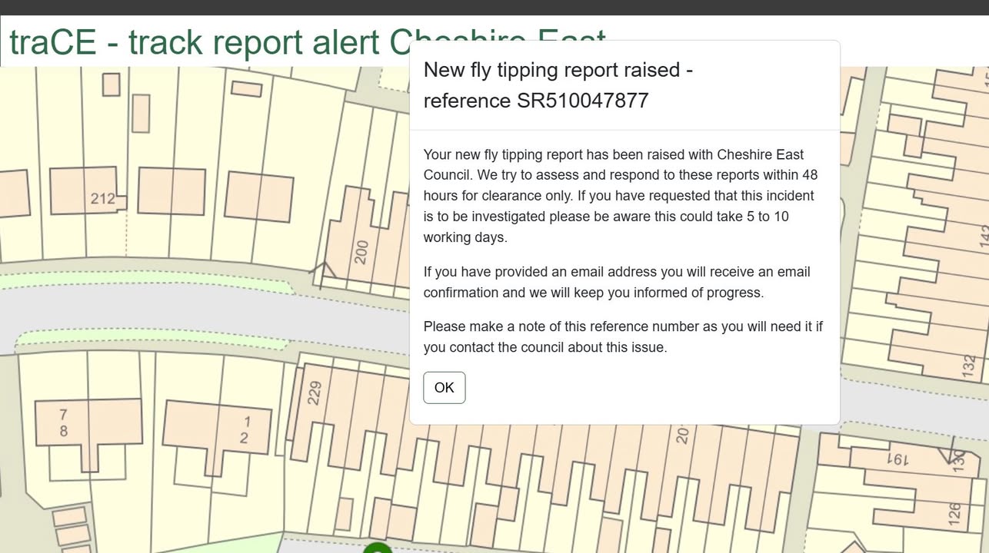Click the traCE page title heading
This screenshot has height=553, width=989.
[308, 41]
